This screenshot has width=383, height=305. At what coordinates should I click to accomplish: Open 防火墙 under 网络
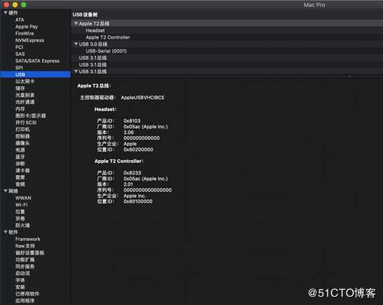pos(23,225)
